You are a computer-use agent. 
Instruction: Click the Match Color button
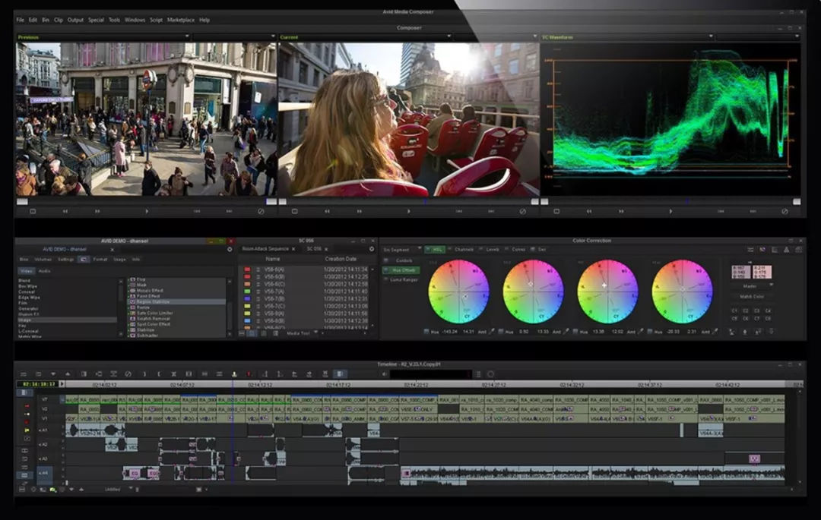click(x=752, y=296)
